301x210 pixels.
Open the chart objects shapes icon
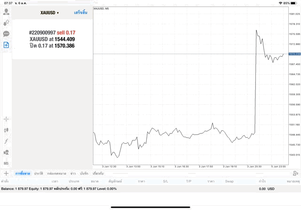[6, 152]
